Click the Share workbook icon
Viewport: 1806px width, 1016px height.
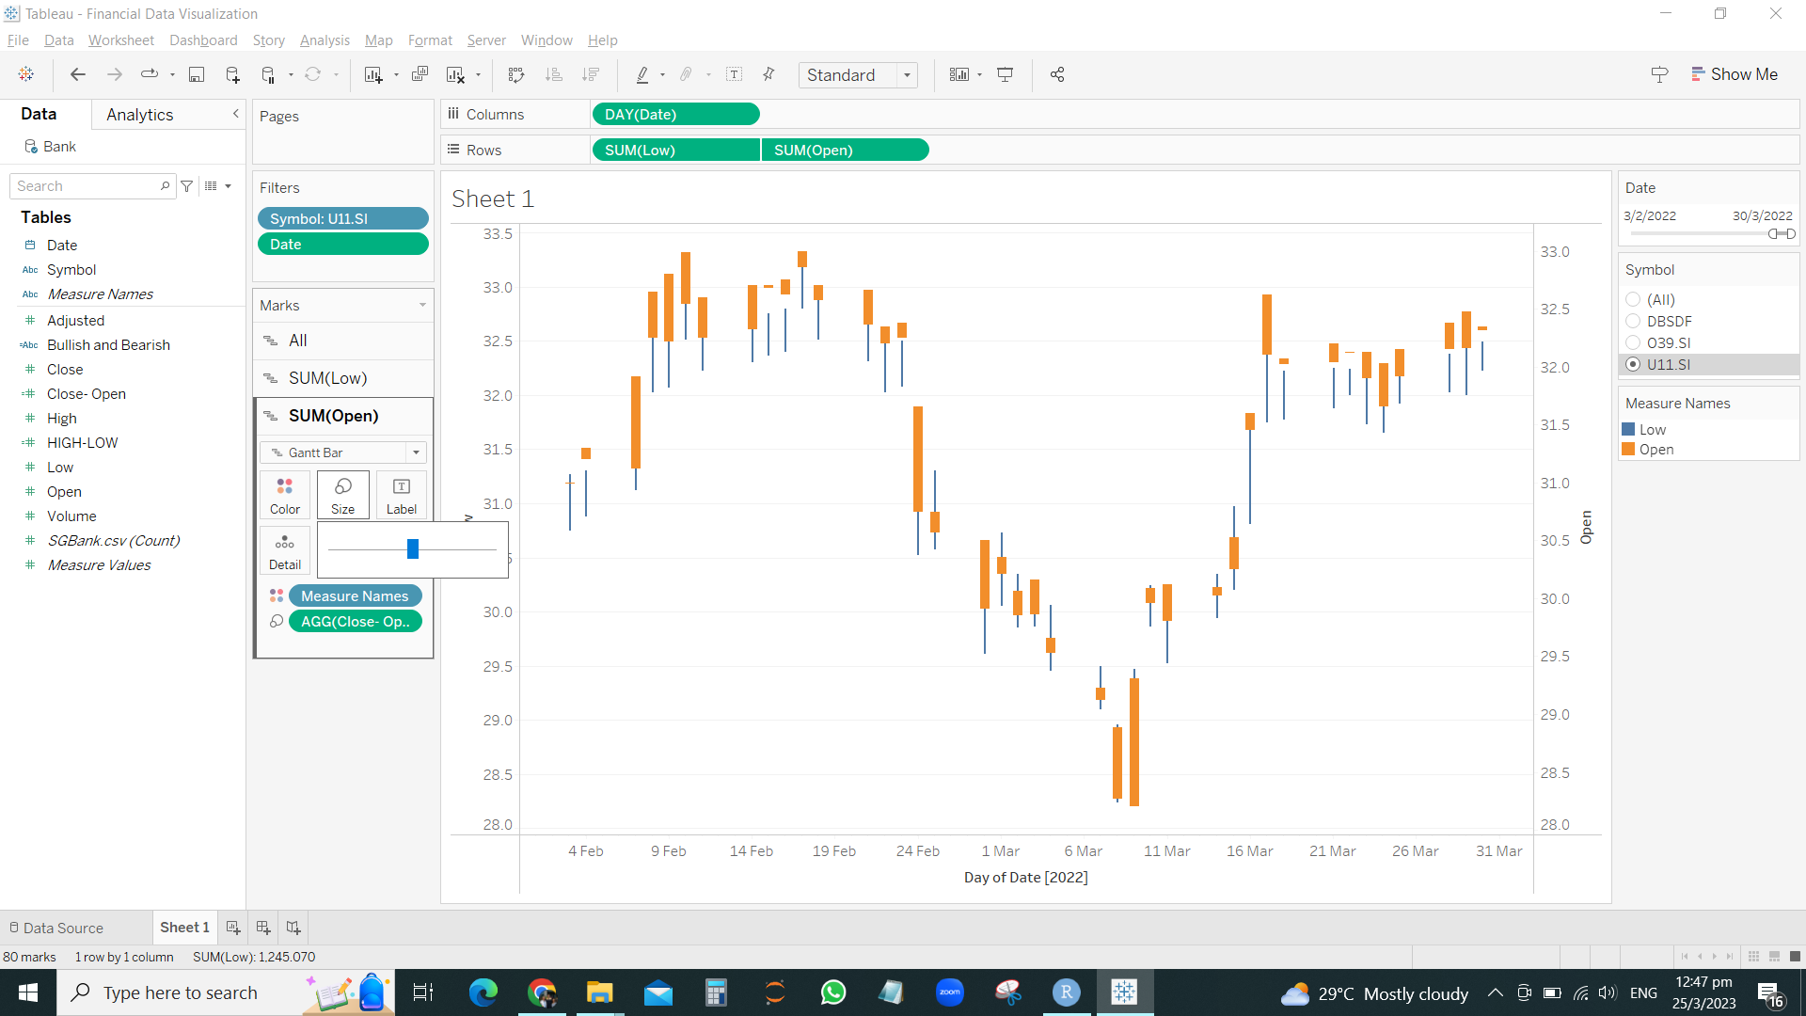[1057, 74]
